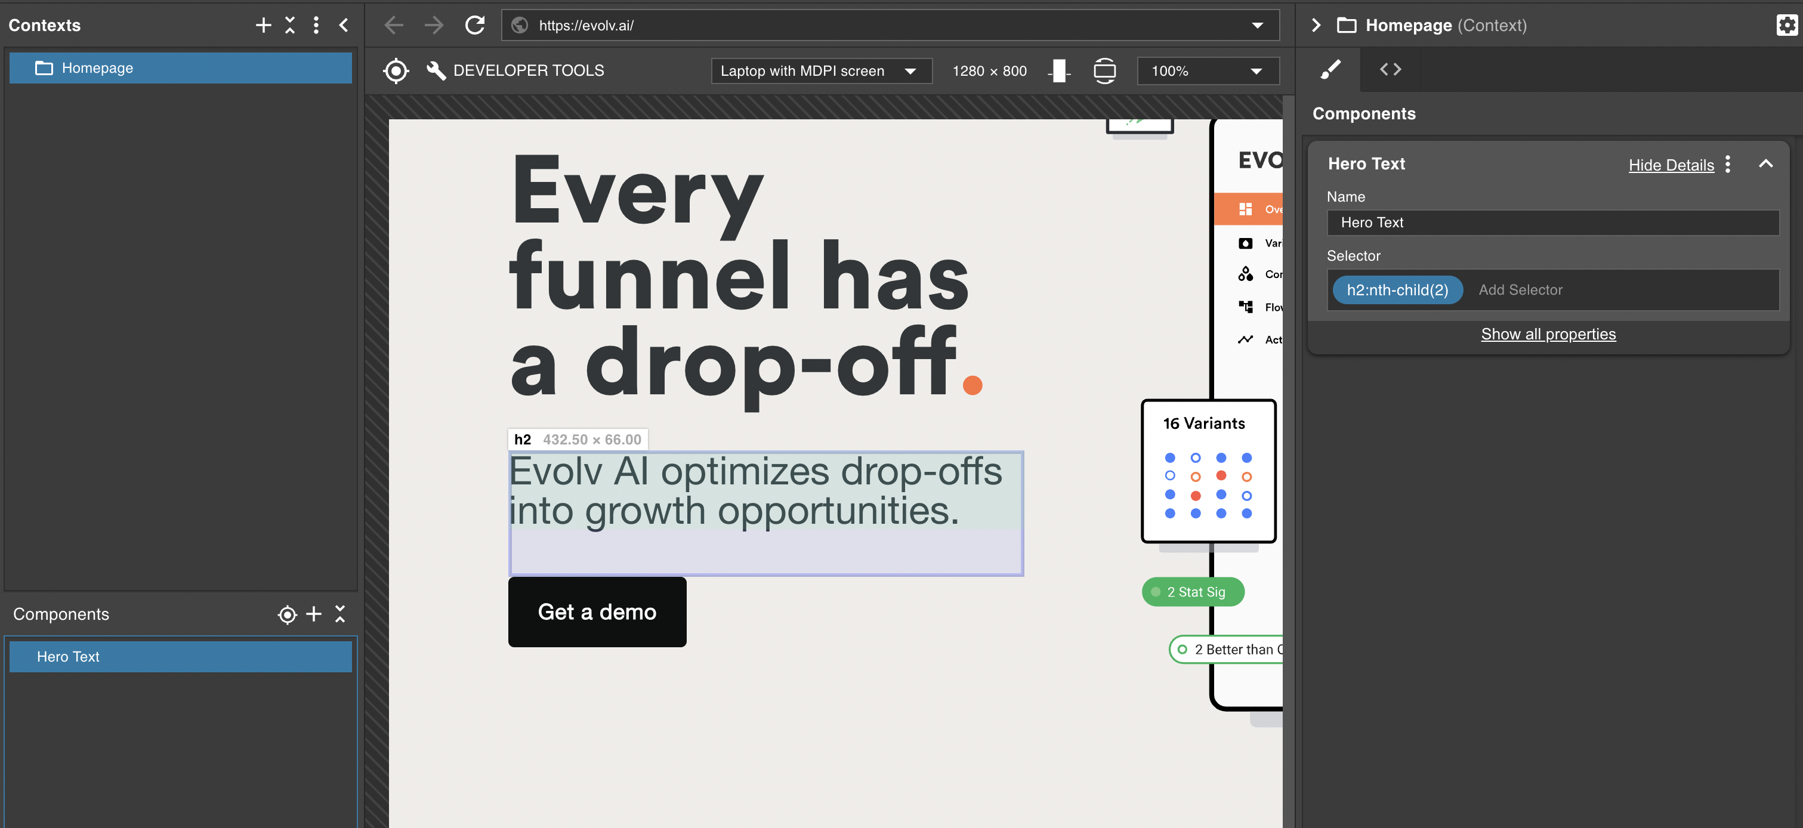Click the Add Selector input

tap(1520, 290)
